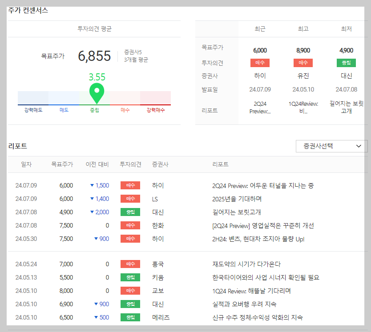Click the red 매수 tag on the 한화 row
Screen dimensions: 371x332
coord(130,225)
